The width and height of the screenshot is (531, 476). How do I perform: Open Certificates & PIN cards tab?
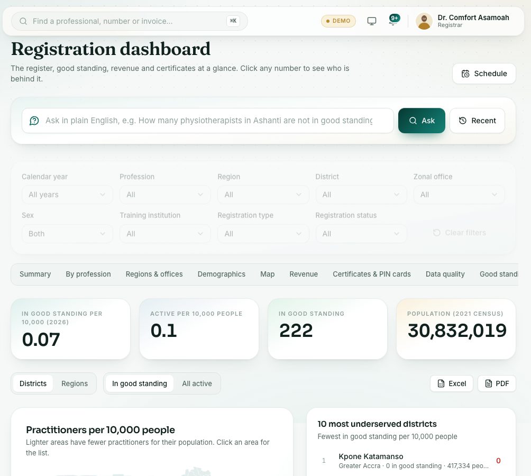pos(372,274)
